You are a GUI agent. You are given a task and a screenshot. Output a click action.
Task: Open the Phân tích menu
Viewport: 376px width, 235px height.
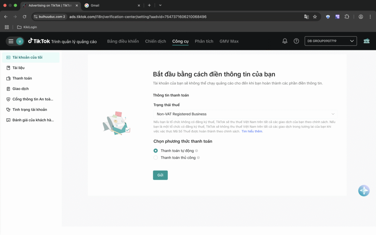click(204, 41)
